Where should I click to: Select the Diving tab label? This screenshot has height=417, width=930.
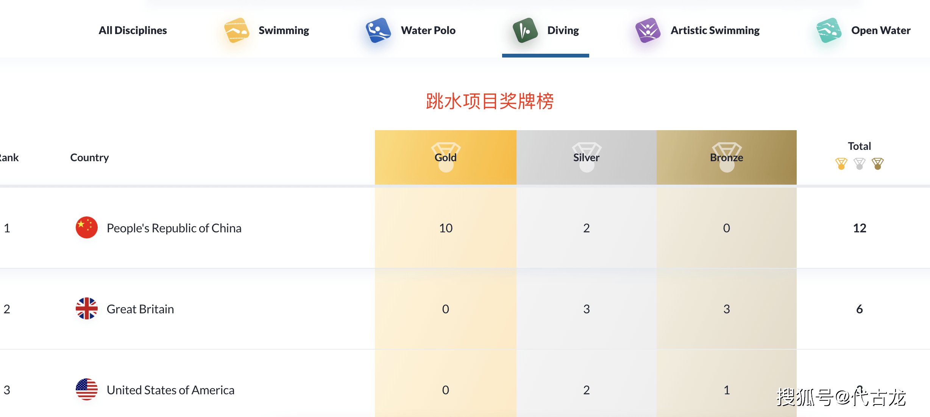pos(563,30)
